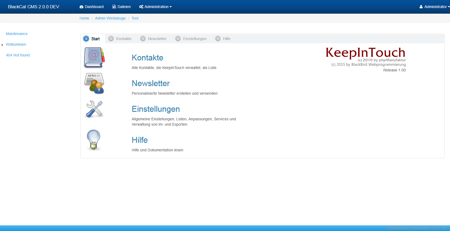
Task: Click '(c) 2015 by BlackBird Webprogrammierung' text
Action: [369, 64]
